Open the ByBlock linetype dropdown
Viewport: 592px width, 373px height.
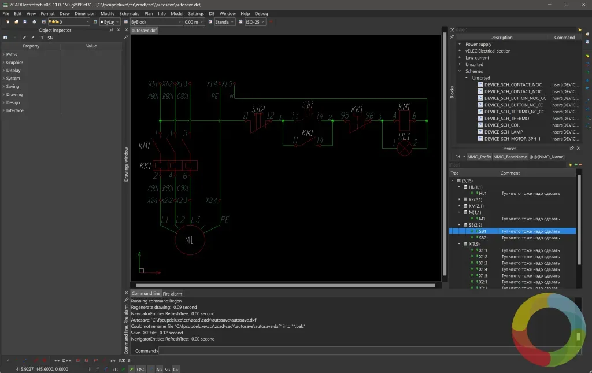[156, 22]
